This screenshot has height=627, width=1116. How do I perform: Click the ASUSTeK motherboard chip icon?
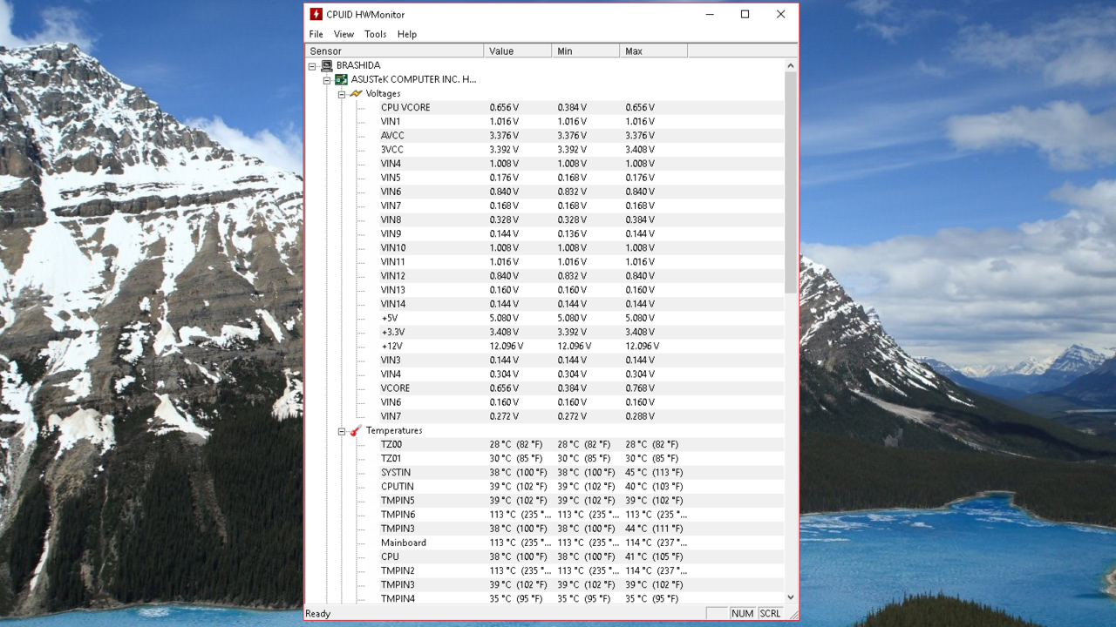coord(341,79)
